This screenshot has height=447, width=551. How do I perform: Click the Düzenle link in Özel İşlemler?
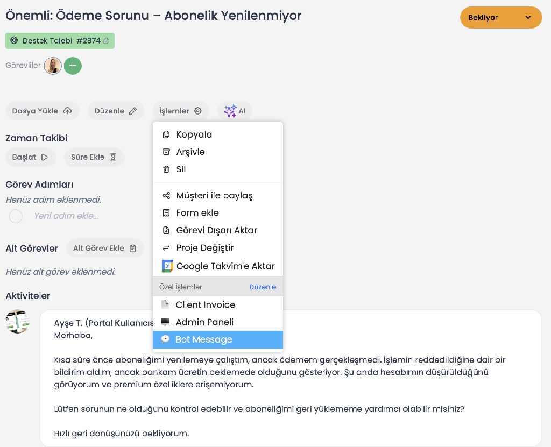point(263,287)
